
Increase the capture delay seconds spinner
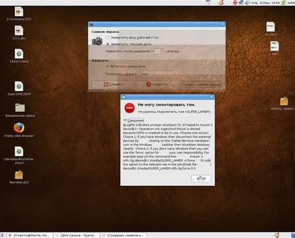[162, 50]
